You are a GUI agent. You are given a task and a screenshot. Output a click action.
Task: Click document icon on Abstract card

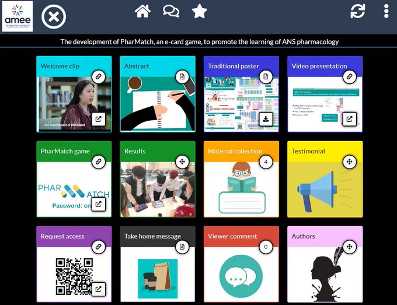[x=182, y=76]
